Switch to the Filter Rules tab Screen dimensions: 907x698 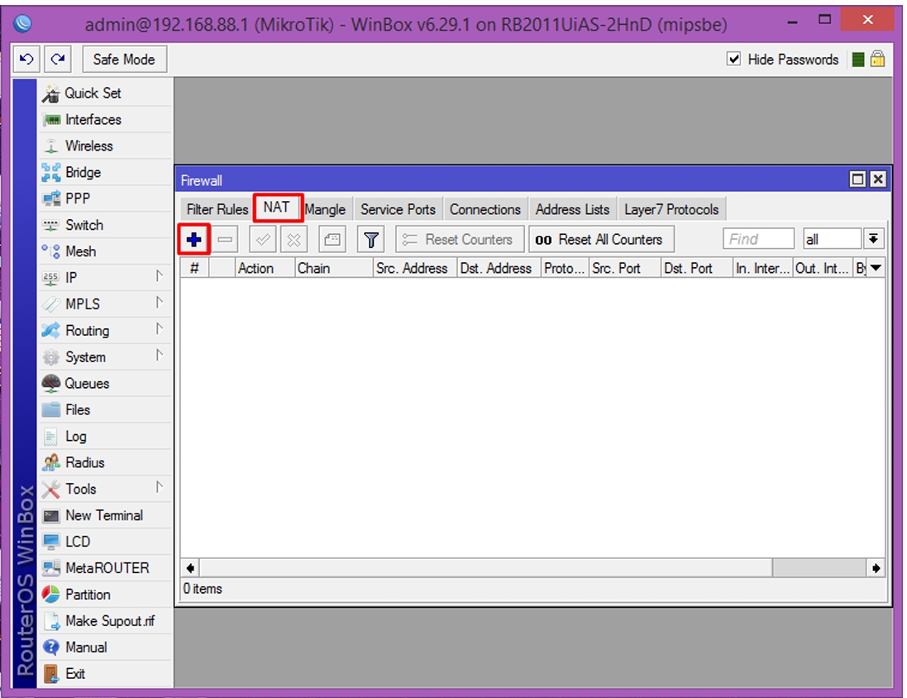click(217, 209)
